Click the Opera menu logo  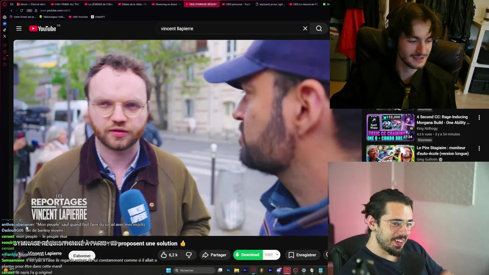(x=5, y=4)
